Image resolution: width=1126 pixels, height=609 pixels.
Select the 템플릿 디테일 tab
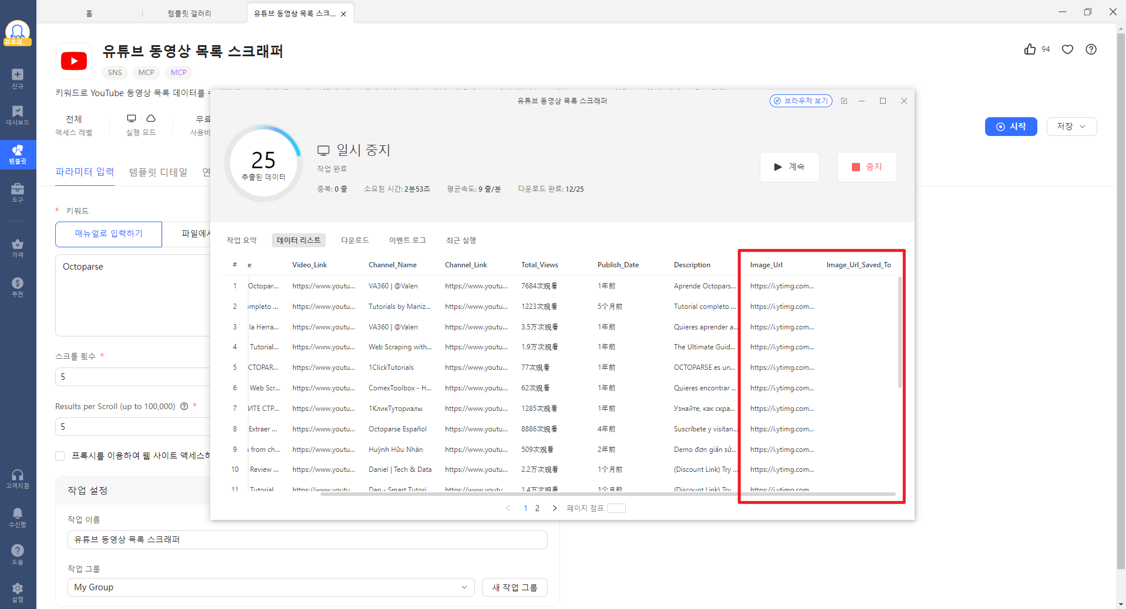pos(158,172)
